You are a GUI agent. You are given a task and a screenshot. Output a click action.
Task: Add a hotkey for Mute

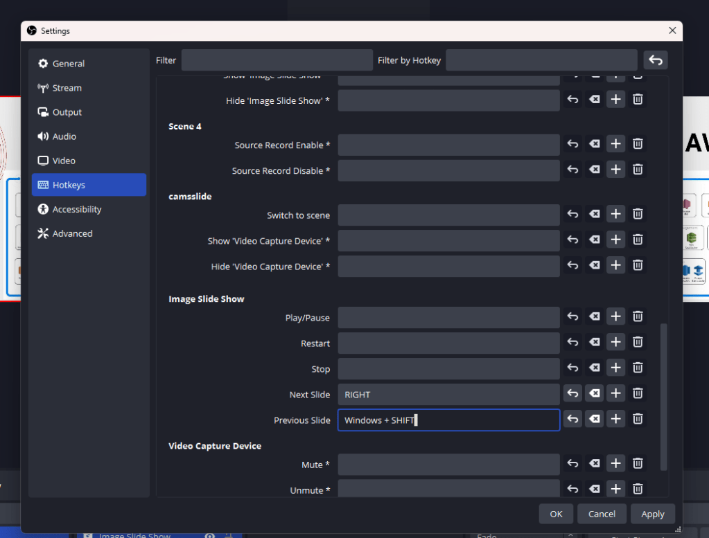point(615,463)
